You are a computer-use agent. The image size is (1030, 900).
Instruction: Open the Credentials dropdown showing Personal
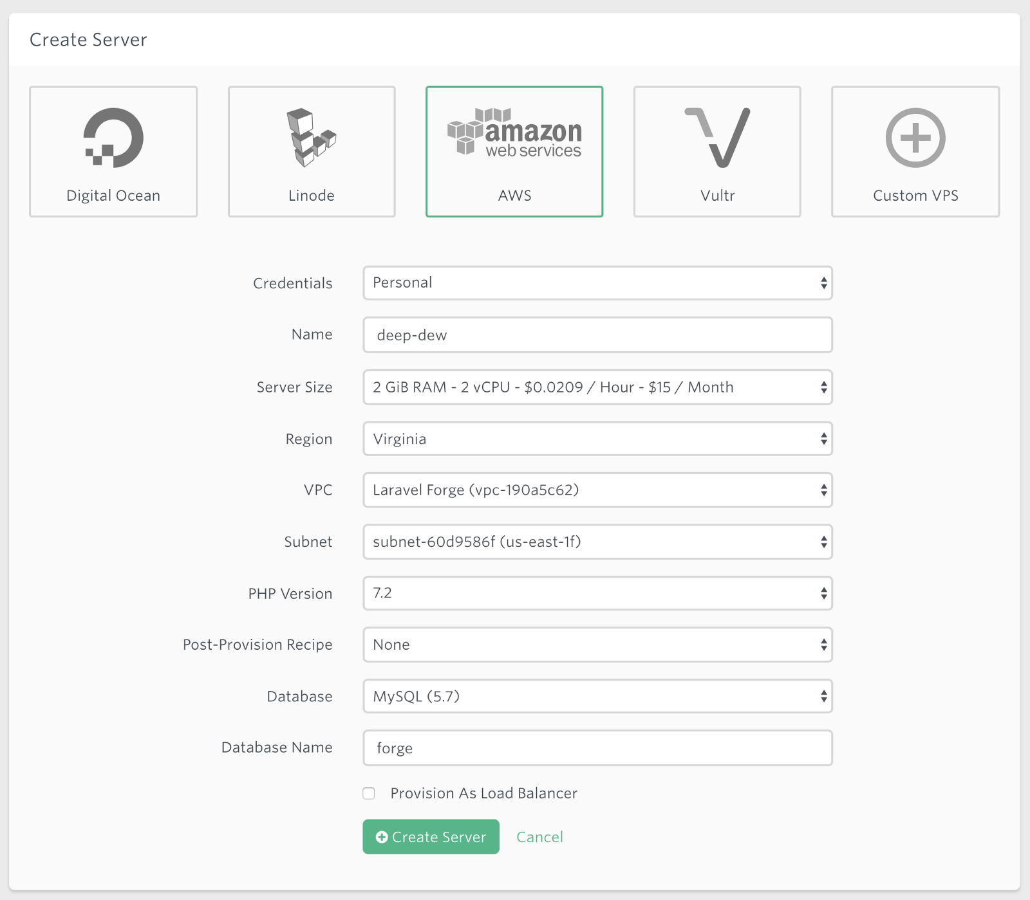(597, 283)
